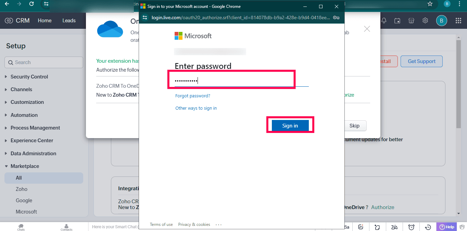This screenshot has width=467, height=231.
Task: Select Google under Marketplace
Action: point(24,200)
